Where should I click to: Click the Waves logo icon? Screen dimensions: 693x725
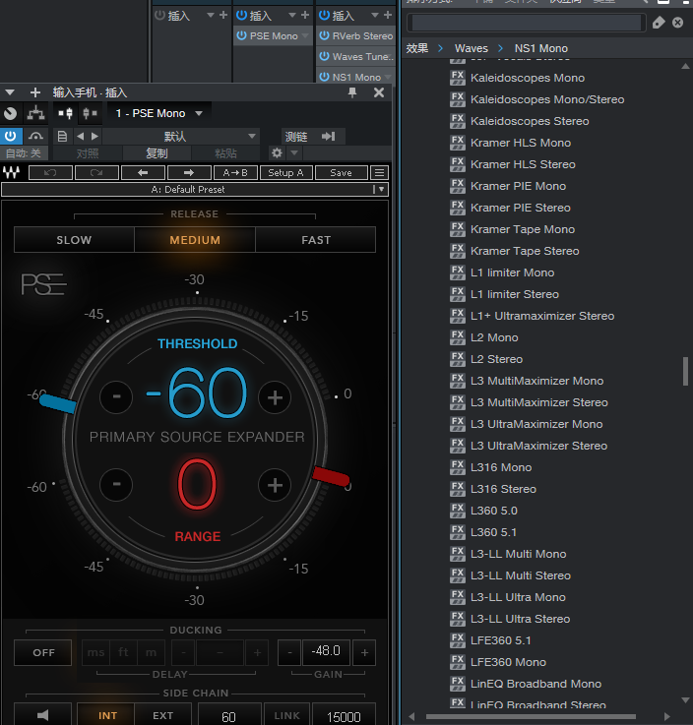(x=12, y=172)
